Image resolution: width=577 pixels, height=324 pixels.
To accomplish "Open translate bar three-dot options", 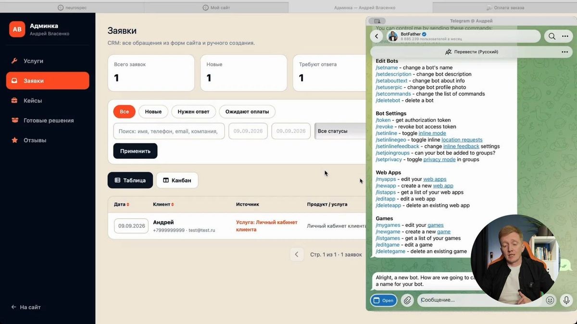I will pos(564,52).
